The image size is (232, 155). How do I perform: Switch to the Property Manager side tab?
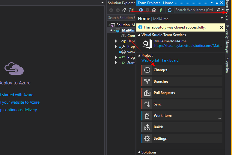(228, 39)
